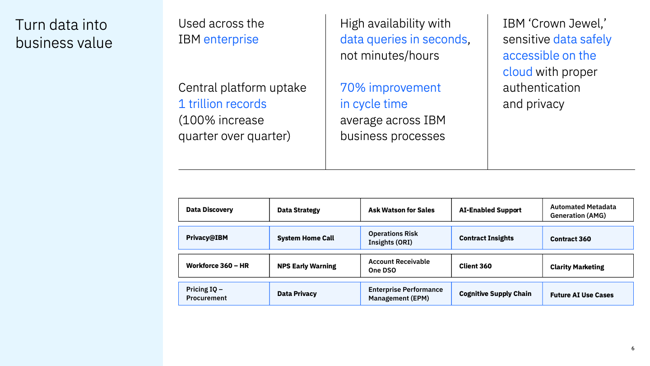
Task: Click the slide page number 6
Action: pyautogui.click(x=633, y=348)
